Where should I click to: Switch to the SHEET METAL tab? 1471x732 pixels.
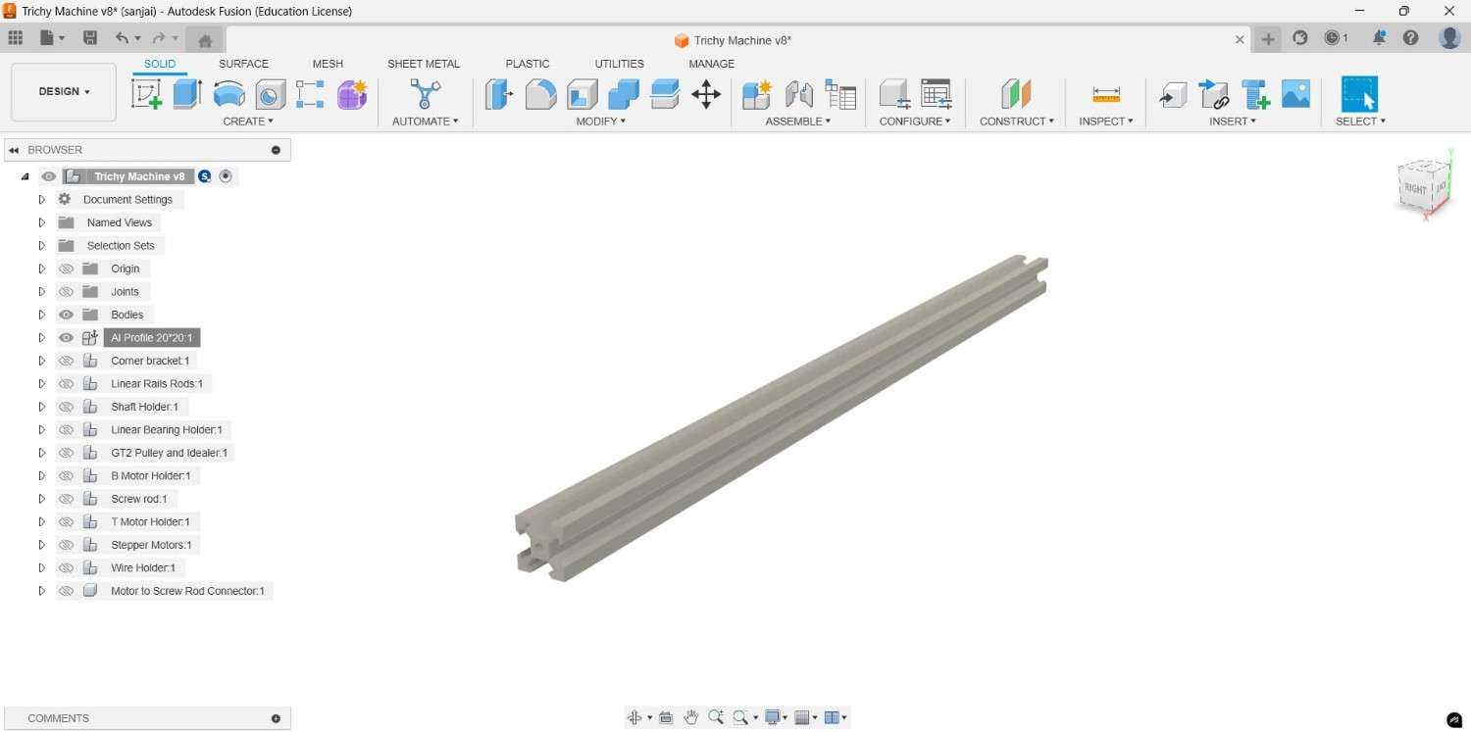424,63
